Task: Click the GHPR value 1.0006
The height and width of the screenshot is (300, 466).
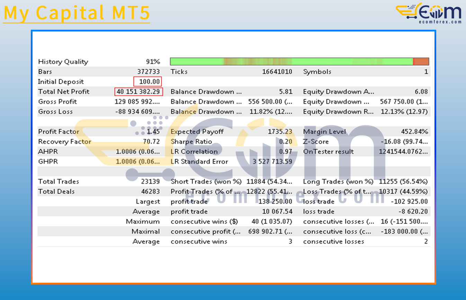Action: pos(138,161)
